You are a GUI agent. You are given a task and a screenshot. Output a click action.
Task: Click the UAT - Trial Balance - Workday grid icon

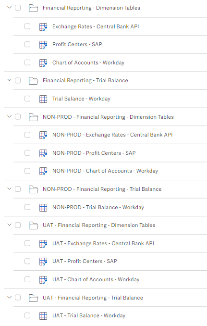pos(43,316)
